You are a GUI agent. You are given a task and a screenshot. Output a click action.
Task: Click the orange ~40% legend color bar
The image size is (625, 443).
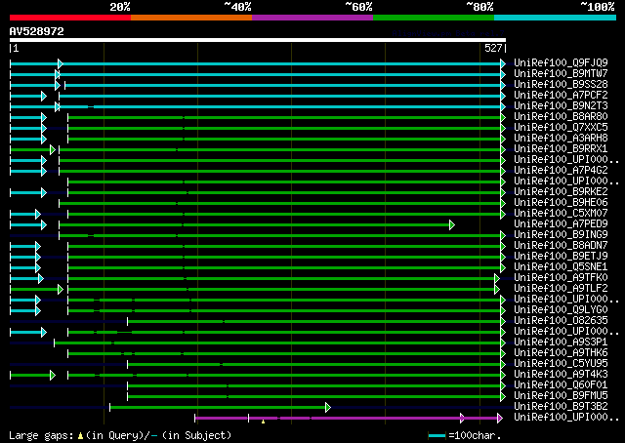click(190, 17)
